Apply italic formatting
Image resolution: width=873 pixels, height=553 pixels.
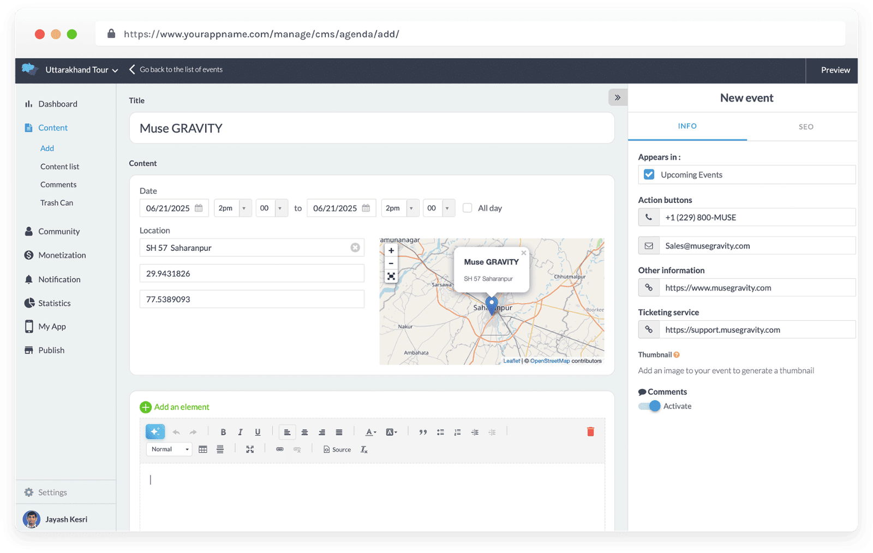(240, 432)
